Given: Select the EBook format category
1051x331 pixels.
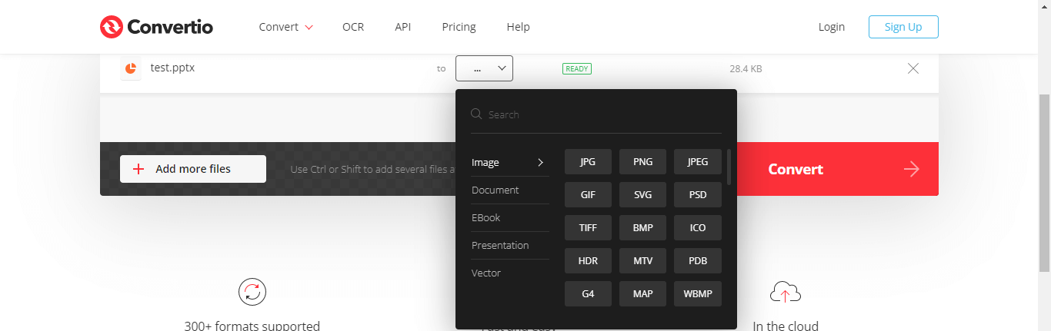Looking at the screenshot, I should [486, 217].
